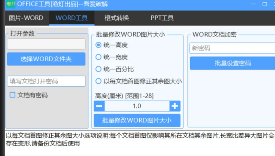Click the 批量设置密码 button

point(232,63)
